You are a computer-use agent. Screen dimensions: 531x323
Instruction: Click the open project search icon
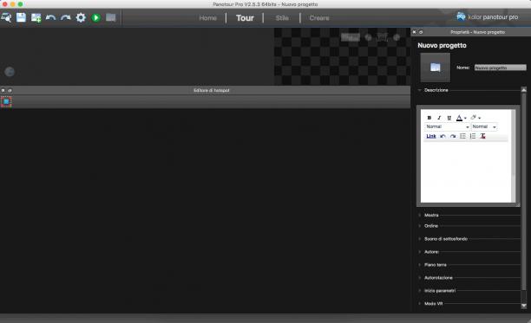tap(6, 17)
